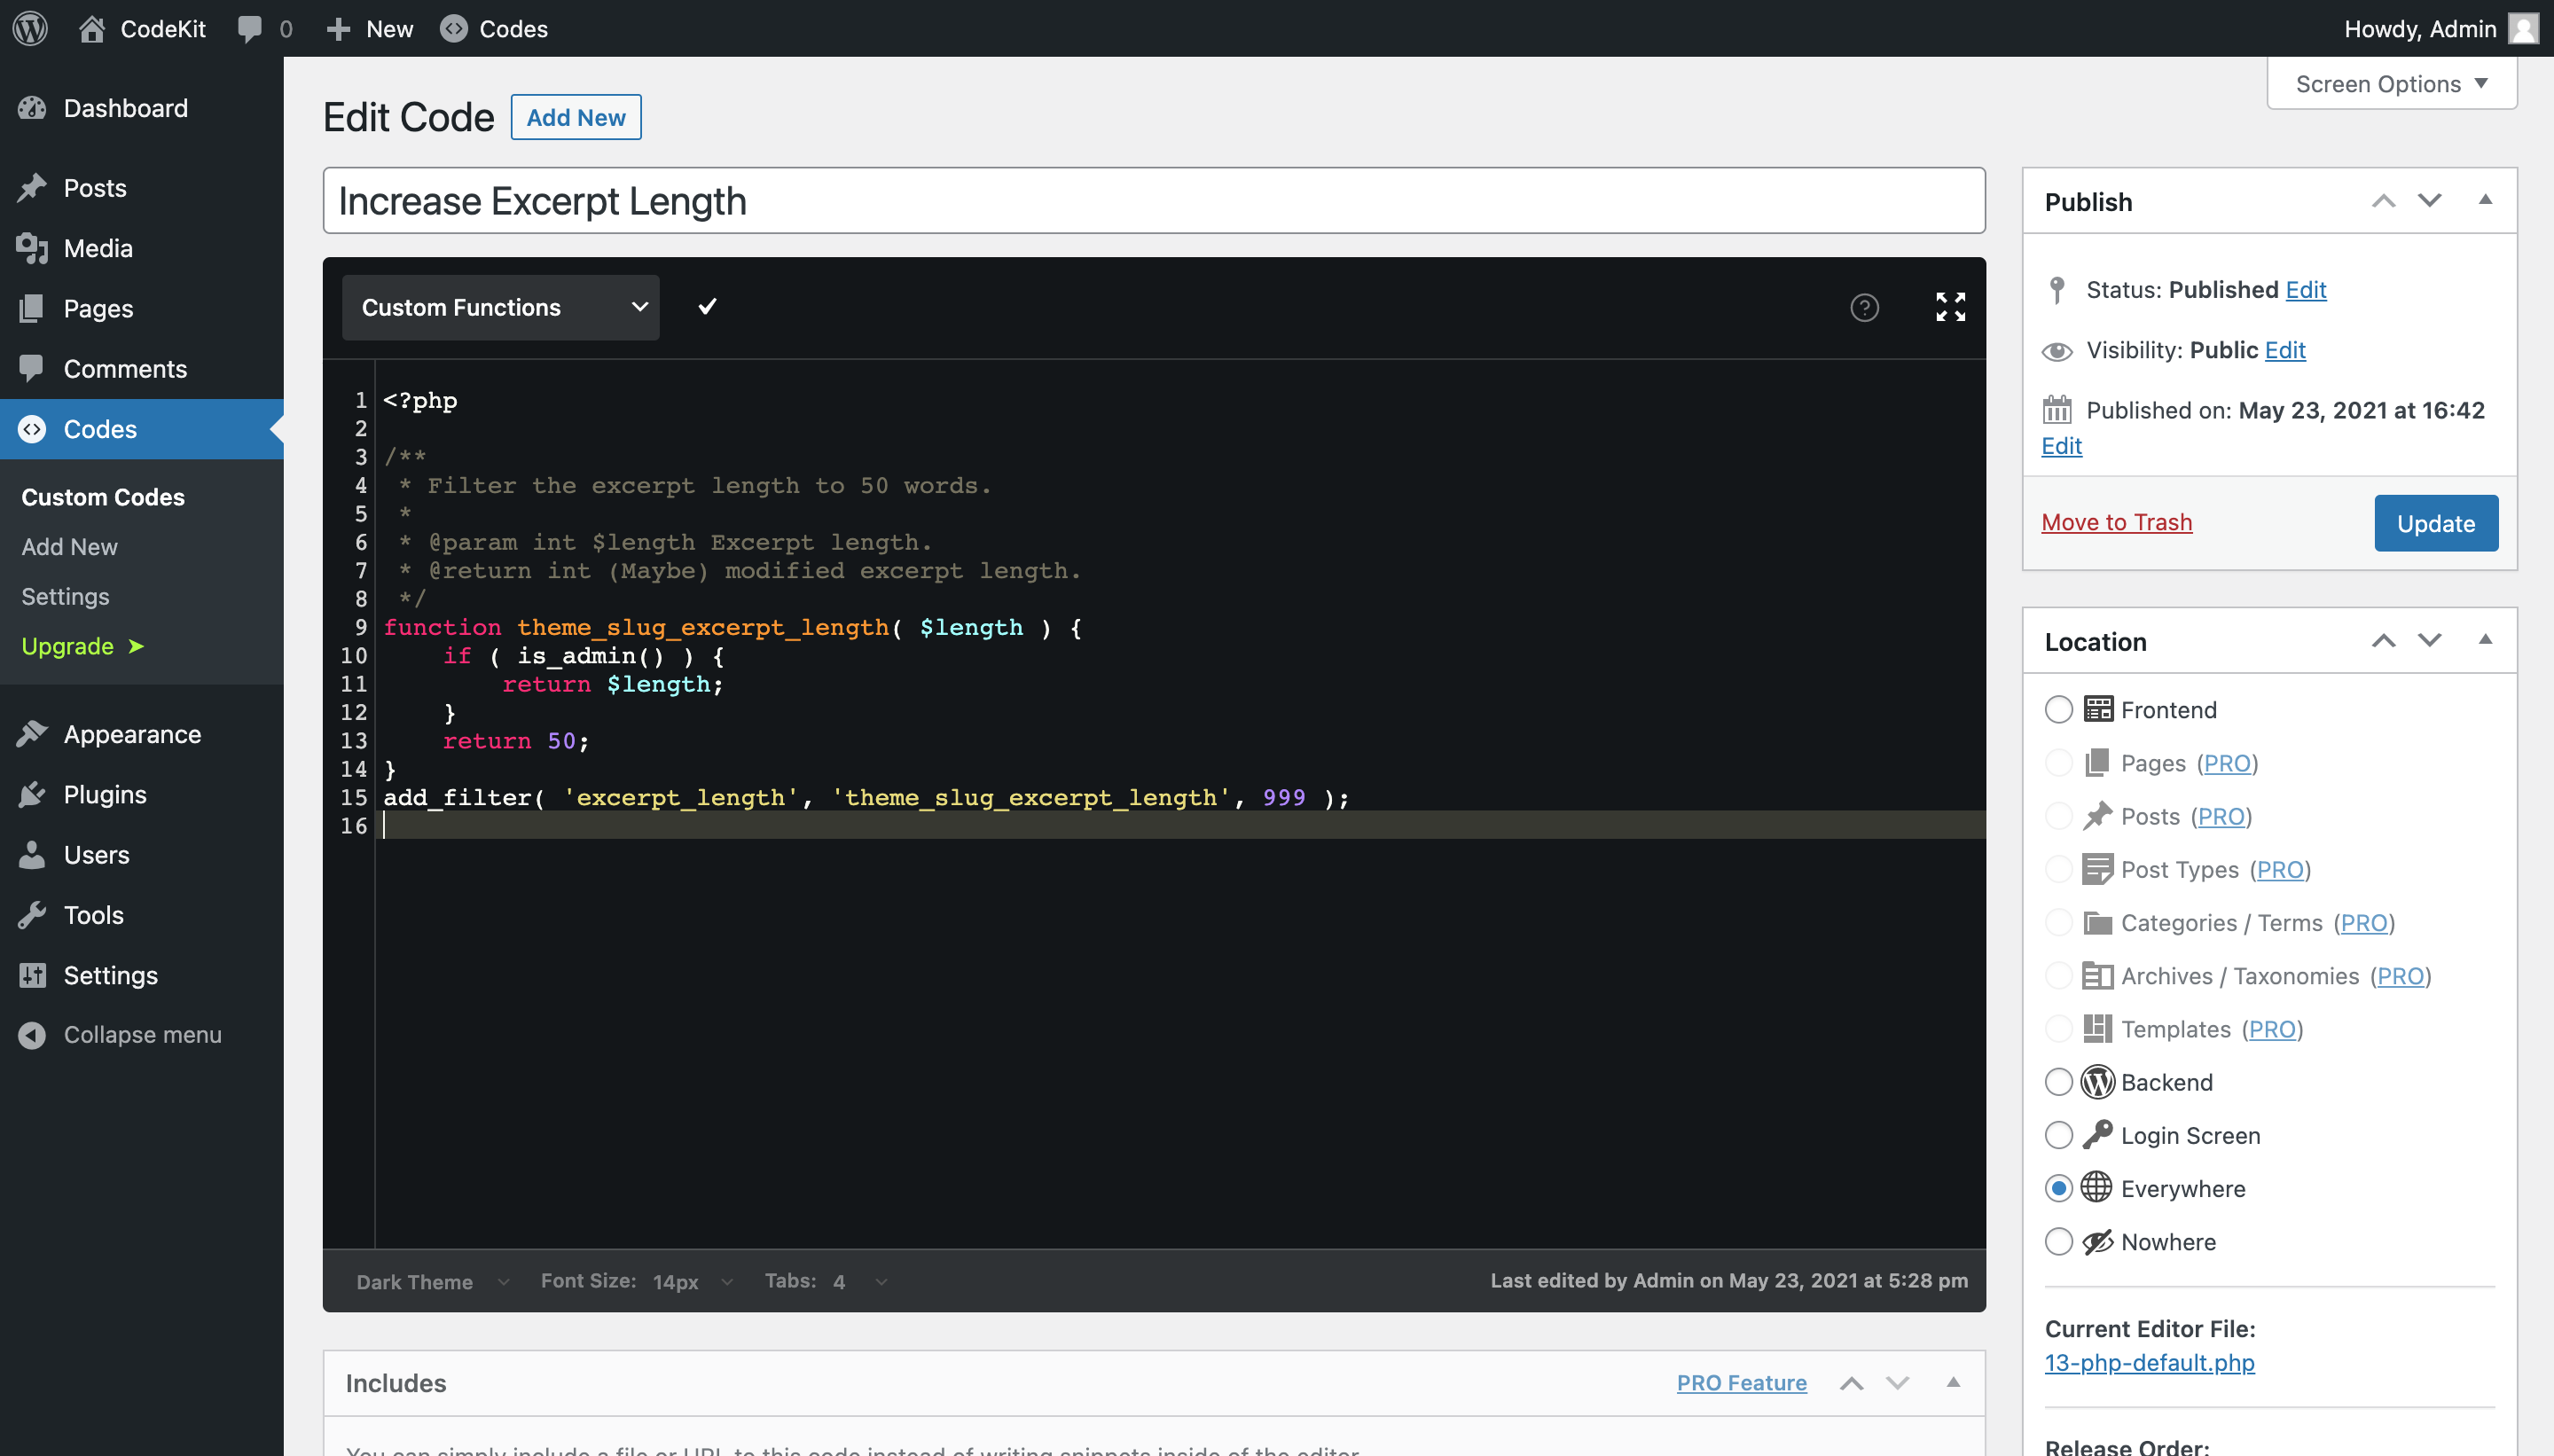Screen dimensions: 2554x1456
Task: Click the checkmark/save icon in toolbar
Action: pos(707,307)
